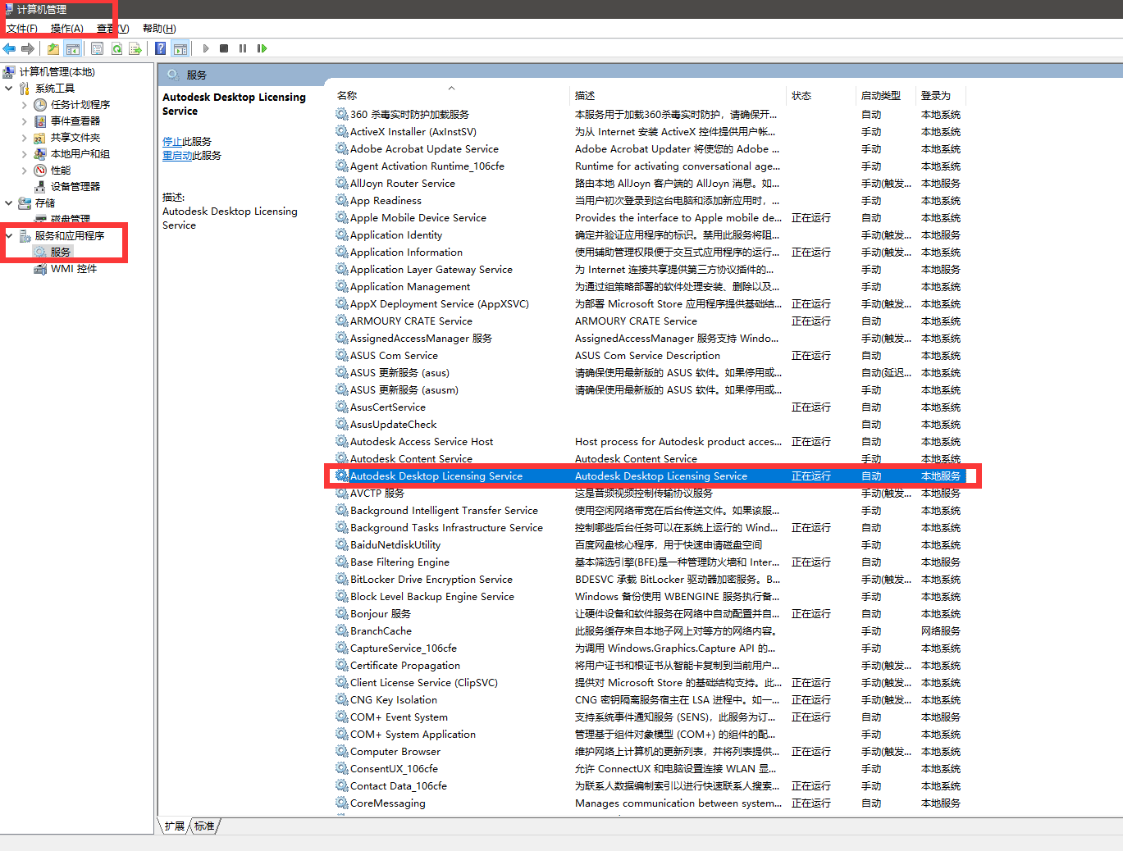Open Properties from the toolbar icon
Image resolution: width=1123 pixels, height=851 pixels.
97,48
